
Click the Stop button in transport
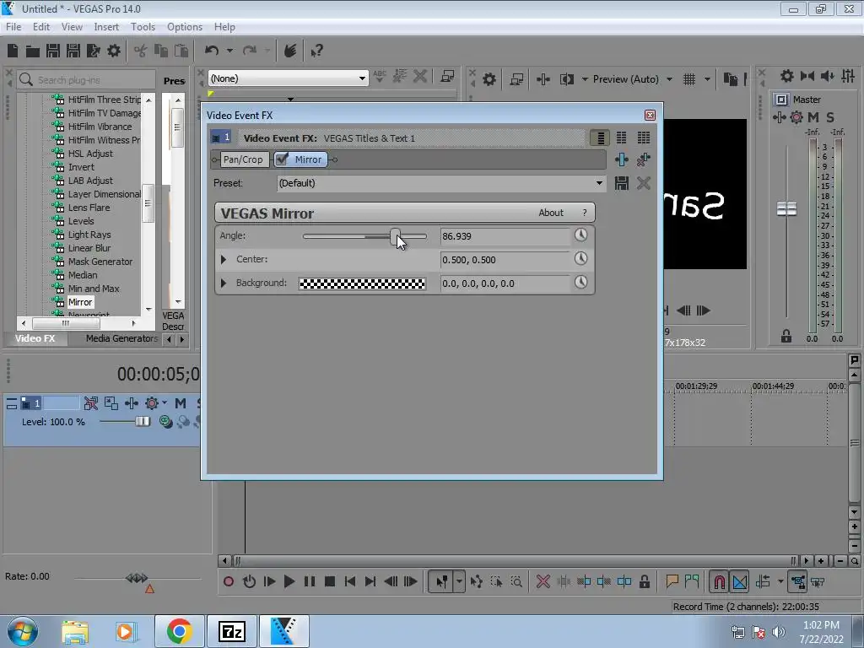pos(330,581)
